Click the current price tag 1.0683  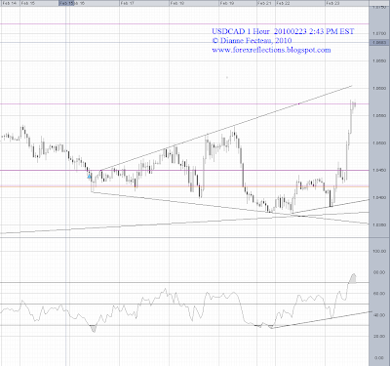[379, 42]
